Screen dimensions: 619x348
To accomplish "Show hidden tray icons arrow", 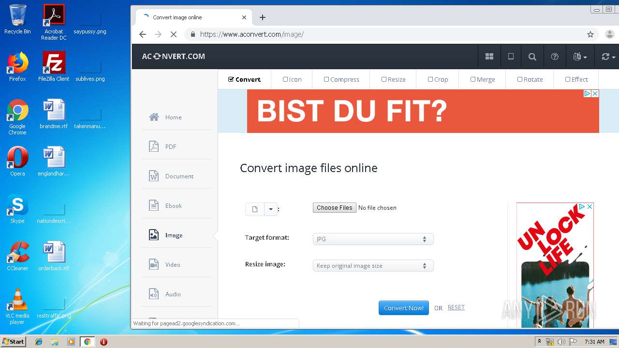I will (x=539, y=342).
